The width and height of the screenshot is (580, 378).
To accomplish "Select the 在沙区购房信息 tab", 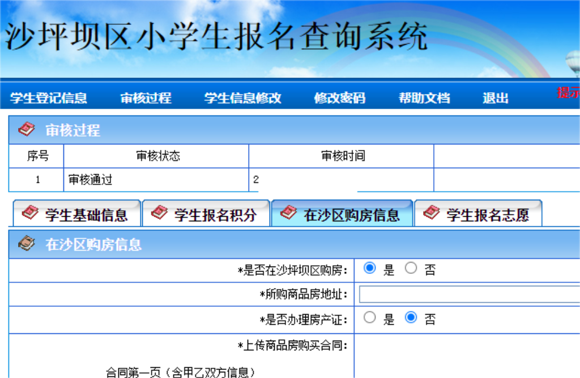I will click(342, 213).
